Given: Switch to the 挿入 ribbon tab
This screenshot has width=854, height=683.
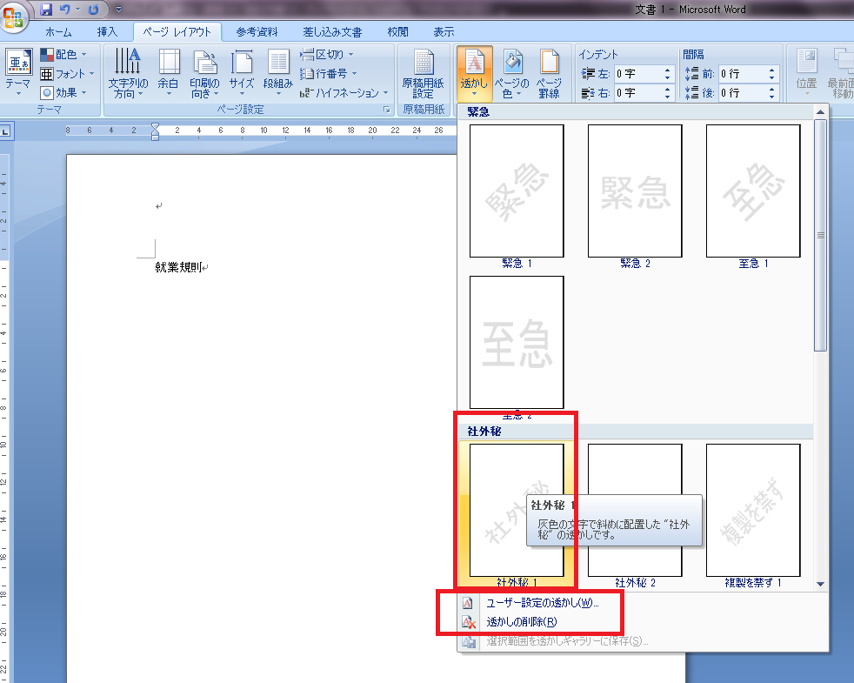Looking at the screenshot, I should (x=107, y=32).
